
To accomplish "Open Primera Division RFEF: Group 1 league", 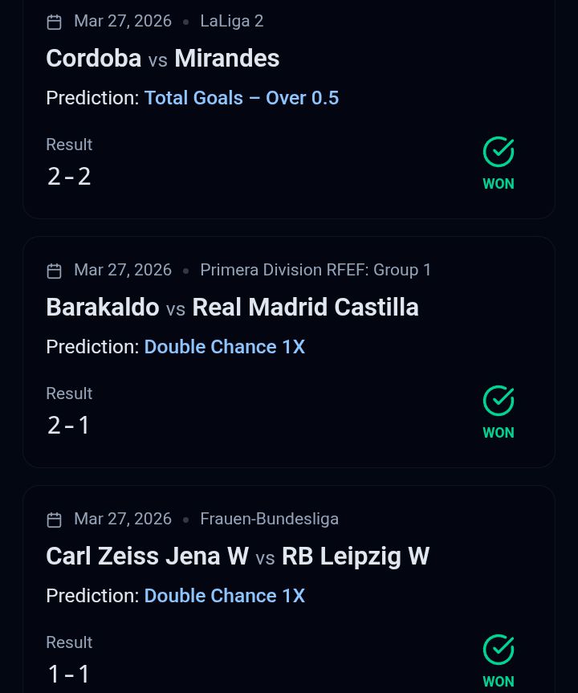I will pos(315,271).
